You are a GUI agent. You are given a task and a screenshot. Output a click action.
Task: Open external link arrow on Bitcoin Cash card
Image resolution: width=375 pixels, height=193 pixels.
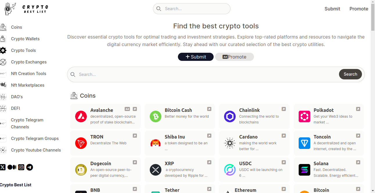coord(209,109)
